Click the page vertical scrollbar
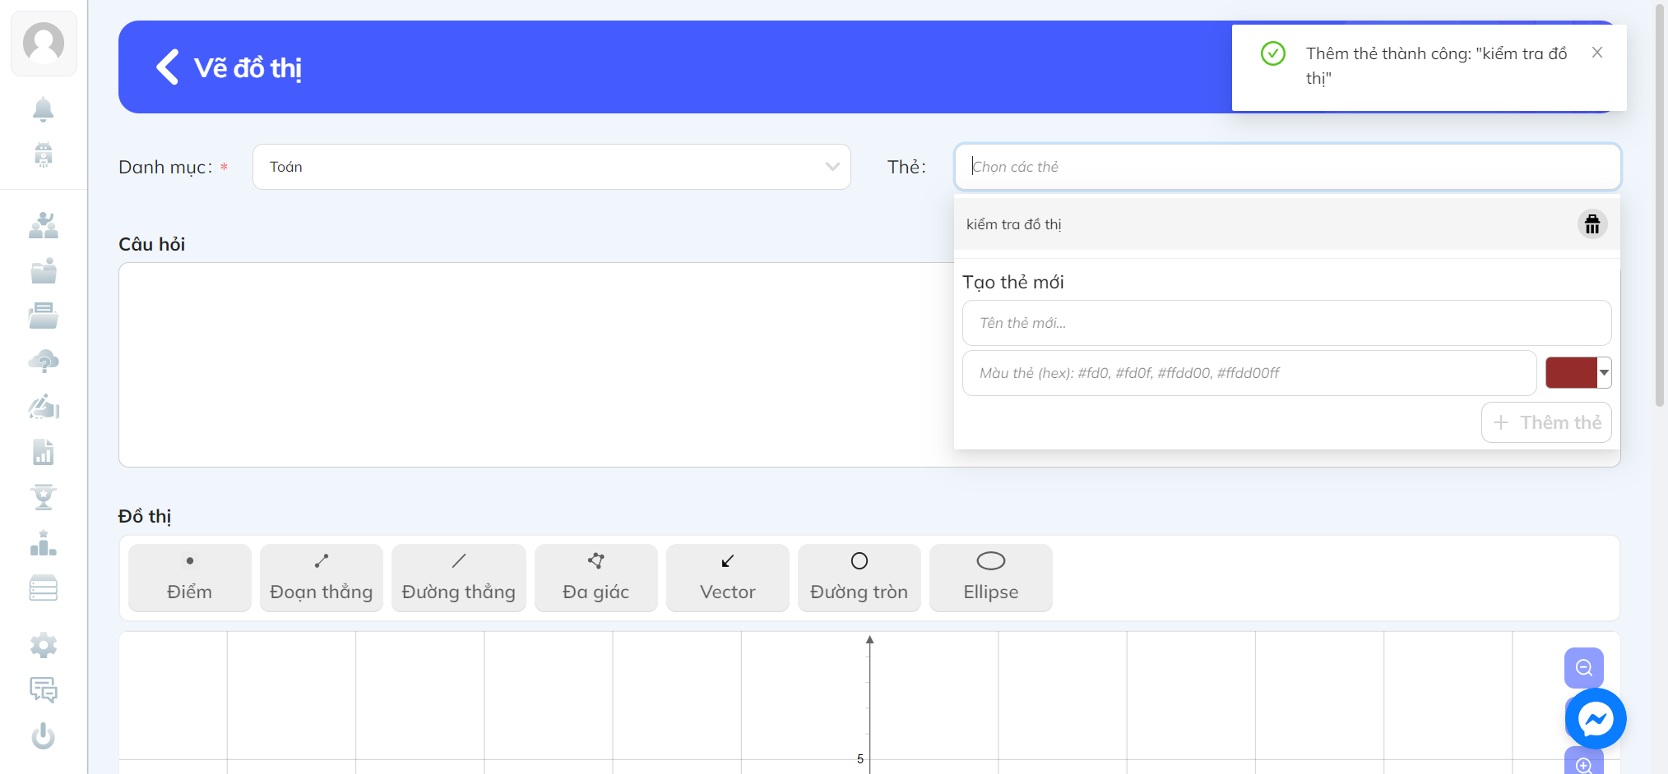Viewport: 1668px width, 774px height. point(1661,205)
